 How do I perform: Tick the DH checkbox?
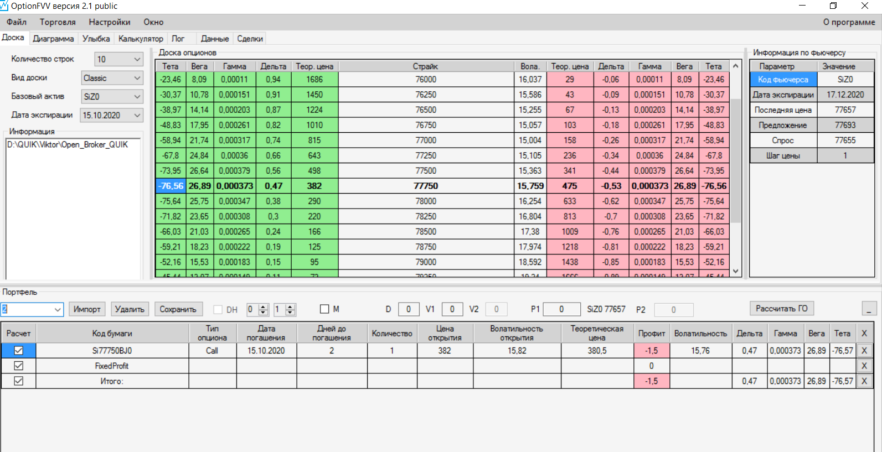[218, 310]
